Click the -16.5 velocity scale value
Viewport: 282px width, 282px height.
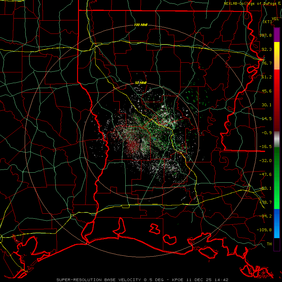265,147
